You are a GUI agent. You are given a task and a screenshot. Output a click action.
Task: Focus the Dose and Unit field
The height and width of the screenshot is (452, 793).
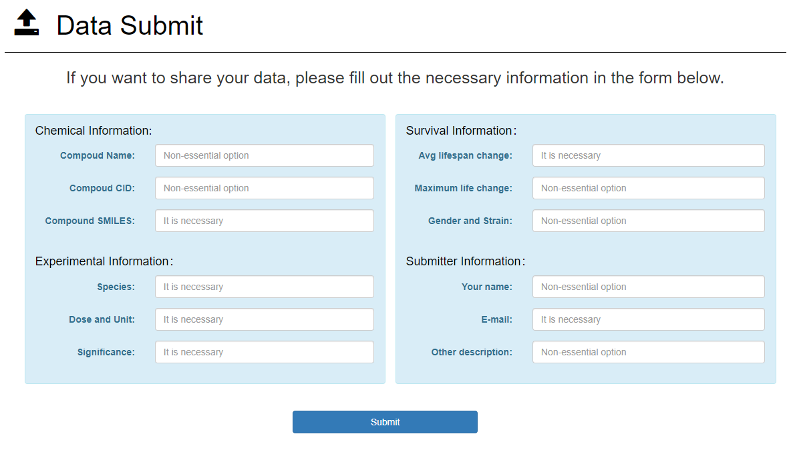click(x=264, y=319)
